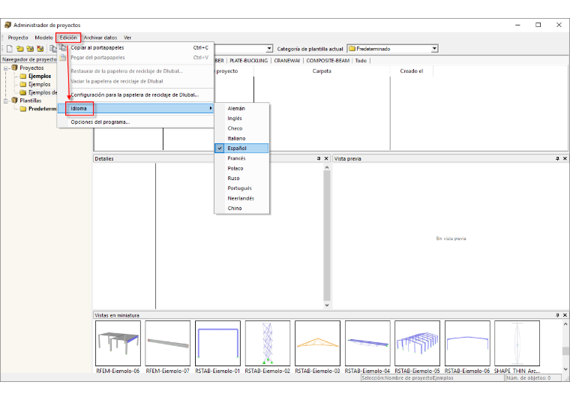Image resolution: width=570 pixels, height=400 pixels.
Task: Select the COMPOSITE-BEAM tab
Action: [328, 61]
